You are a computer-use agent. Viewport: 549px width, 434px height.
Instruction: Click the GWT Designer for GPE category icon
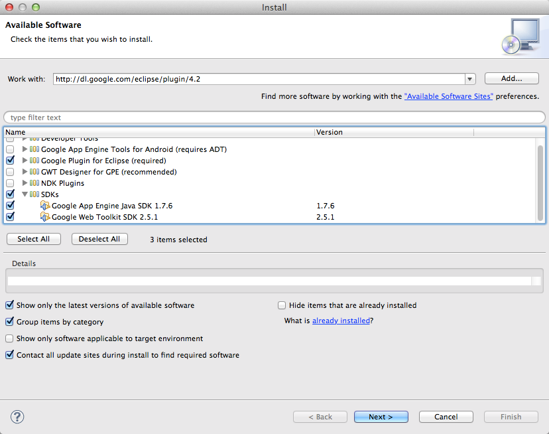(x=34, y=172)
